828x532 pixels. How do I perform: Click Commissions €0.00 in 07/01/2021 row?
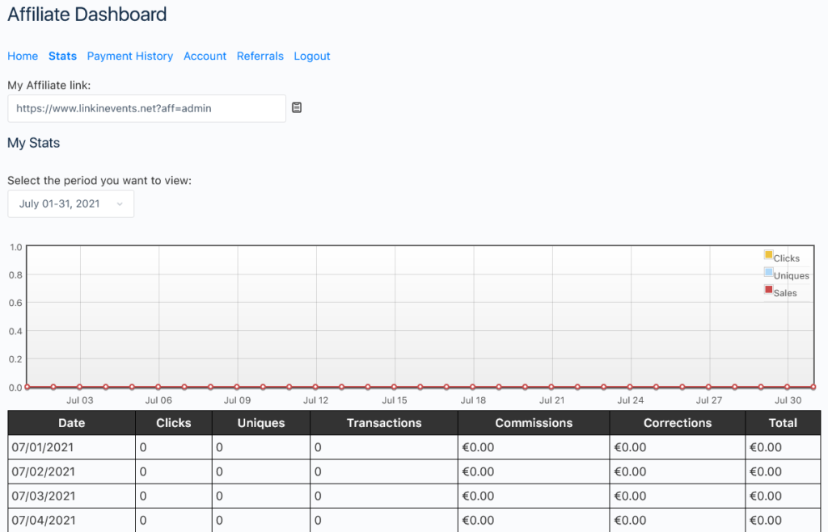pyautogui.click(x=534, y=447)
